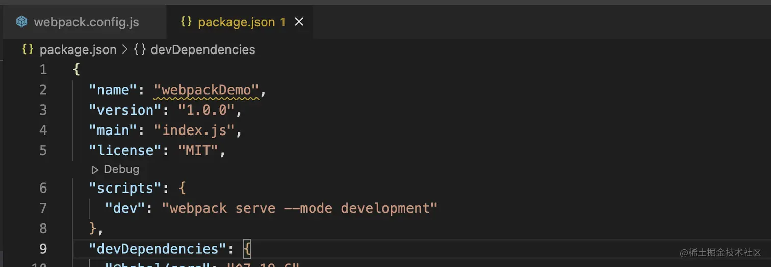Click the "dev" script key
The width and height of the screenshot is (771, 267).
(x=125, y=208)
